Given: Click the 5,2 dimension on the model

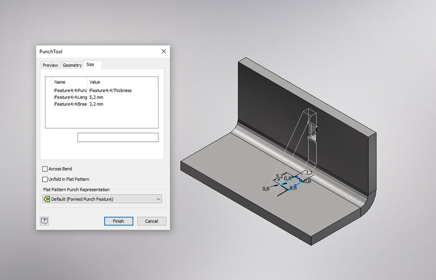Looking at the screenshot, I should (279, 176).
